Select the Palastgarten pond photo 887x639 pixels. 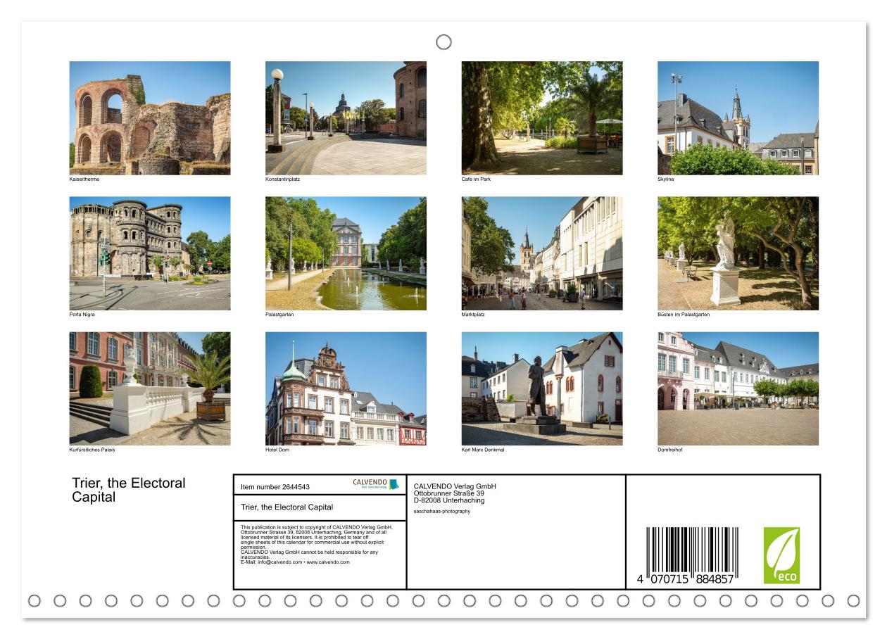(346, 253)
